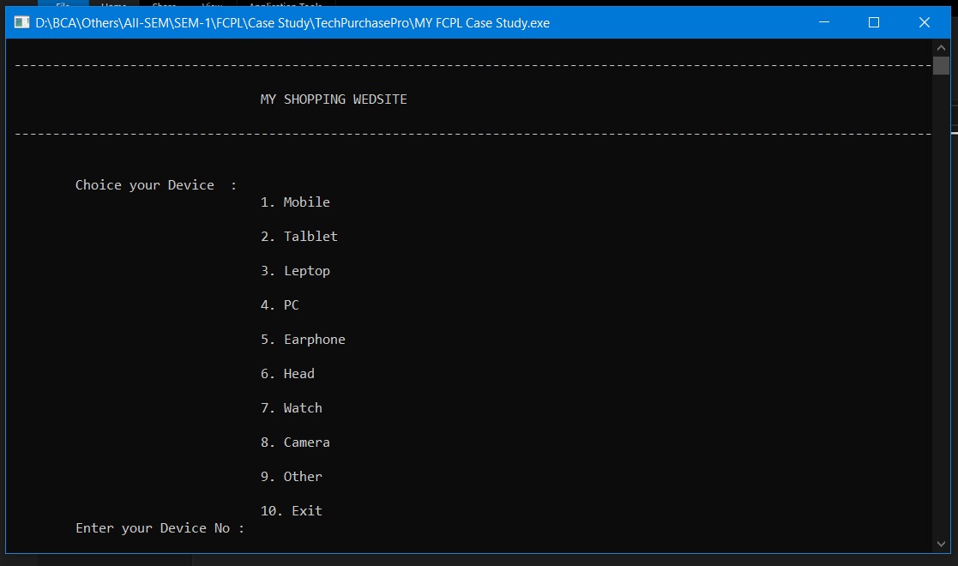This screenshot has height=566, width=958.
Task: Click the scrollbar down arrow
Action: click(941, 545)
